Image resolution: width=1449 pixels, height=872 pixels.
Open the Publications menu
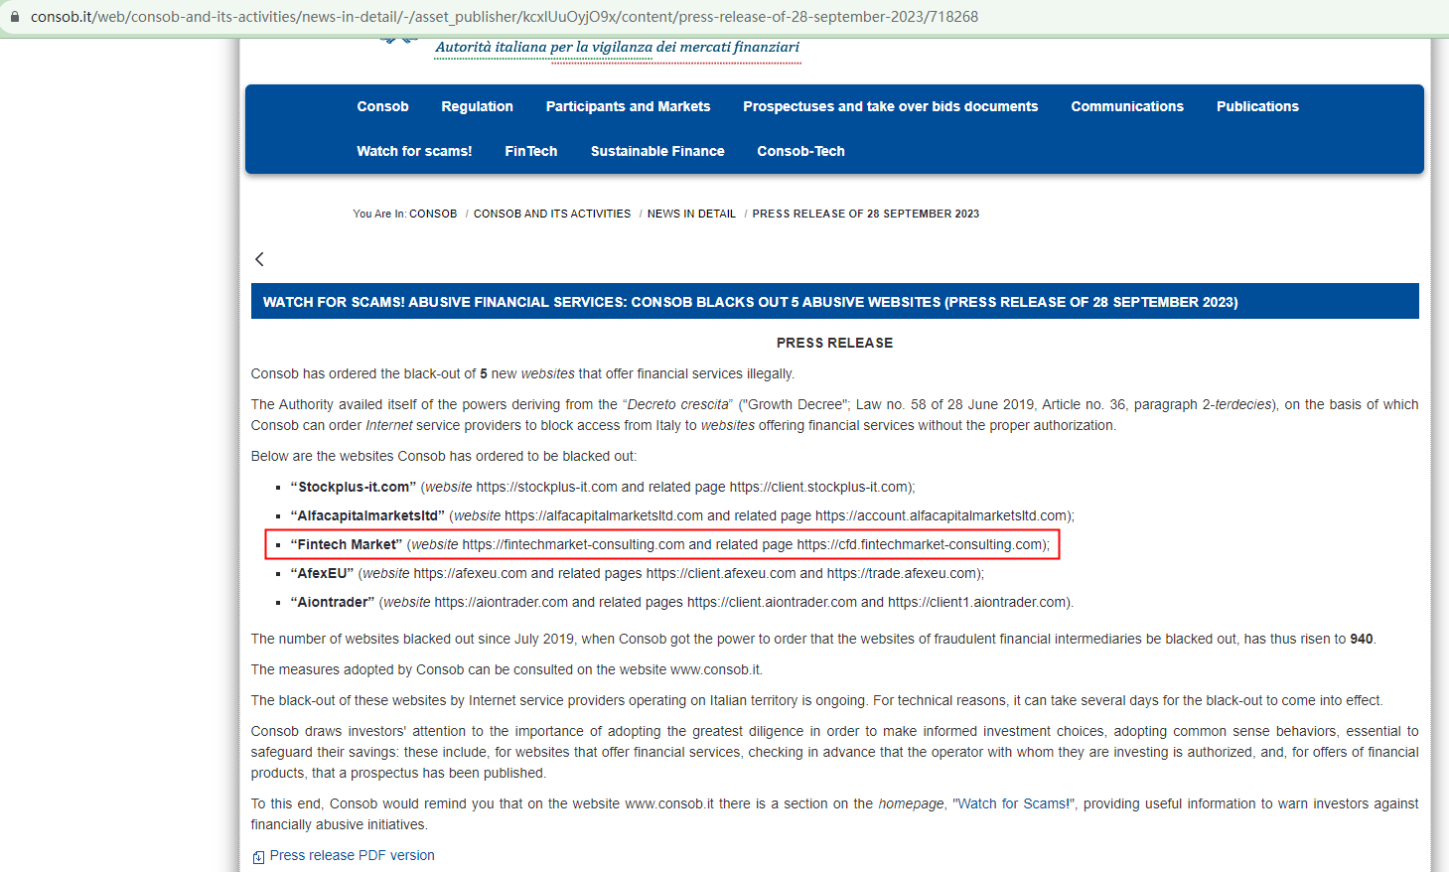tap(1257, 106)
